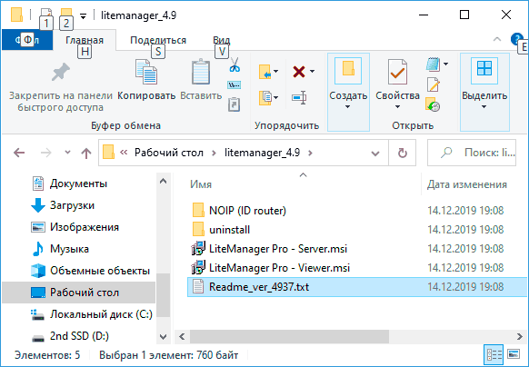Open help question mark icon
The image size is (529, 367).
(516, 39)
